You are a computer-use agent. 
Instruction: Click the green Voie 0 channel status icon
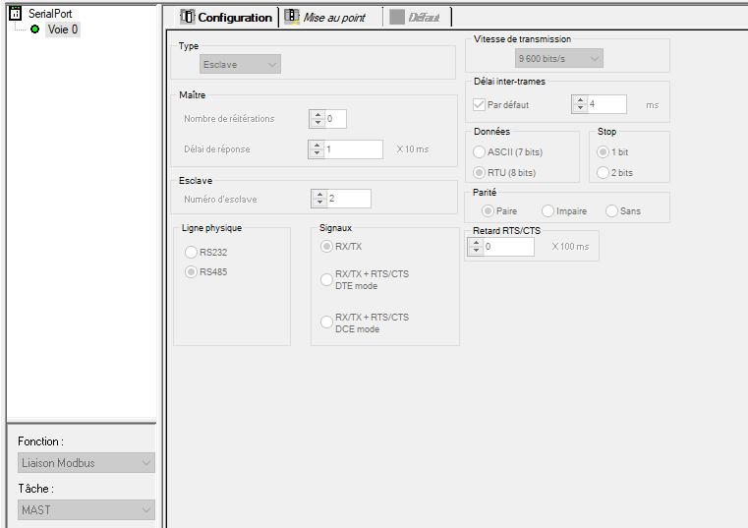(x=35, y=29)
